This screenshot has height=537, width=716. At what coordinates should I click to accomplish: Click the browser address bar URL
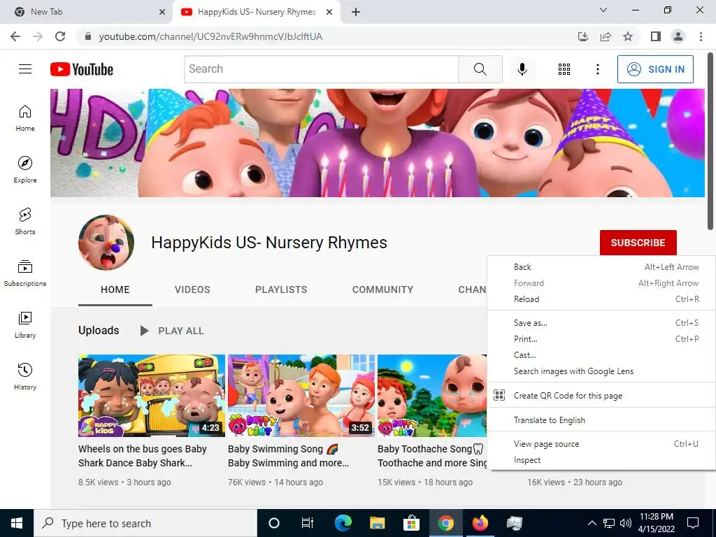click(210, 36)
